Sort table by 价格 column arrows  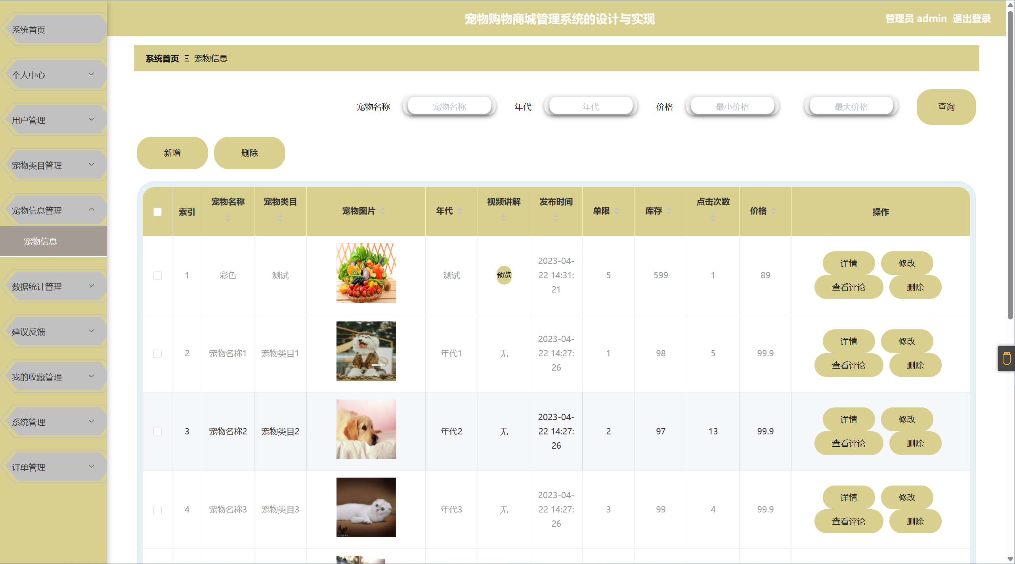[x=774, y=211]
